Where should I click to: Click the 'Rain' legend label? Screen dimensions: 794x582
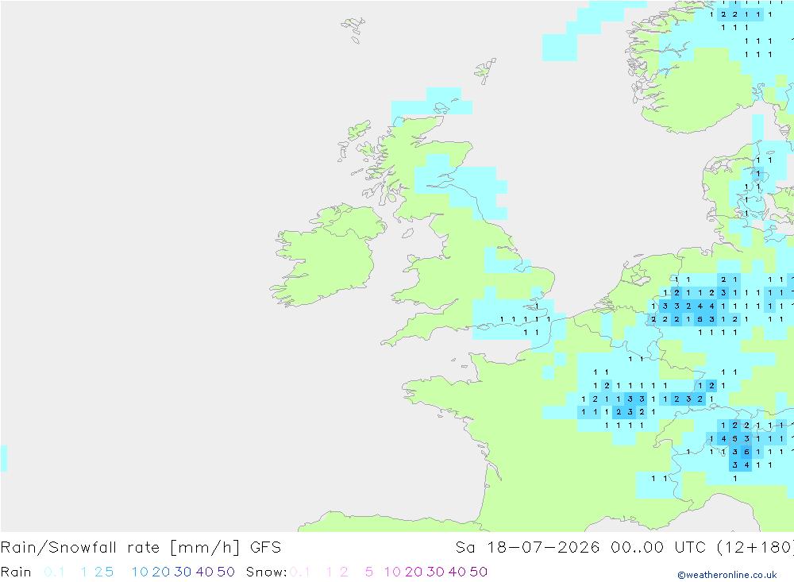pos(16,572)
